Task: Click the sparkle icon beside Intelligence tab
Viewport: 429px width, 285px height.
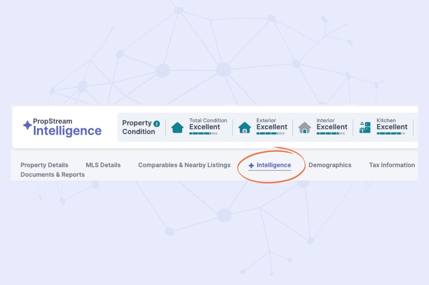Action: (252, 165)
